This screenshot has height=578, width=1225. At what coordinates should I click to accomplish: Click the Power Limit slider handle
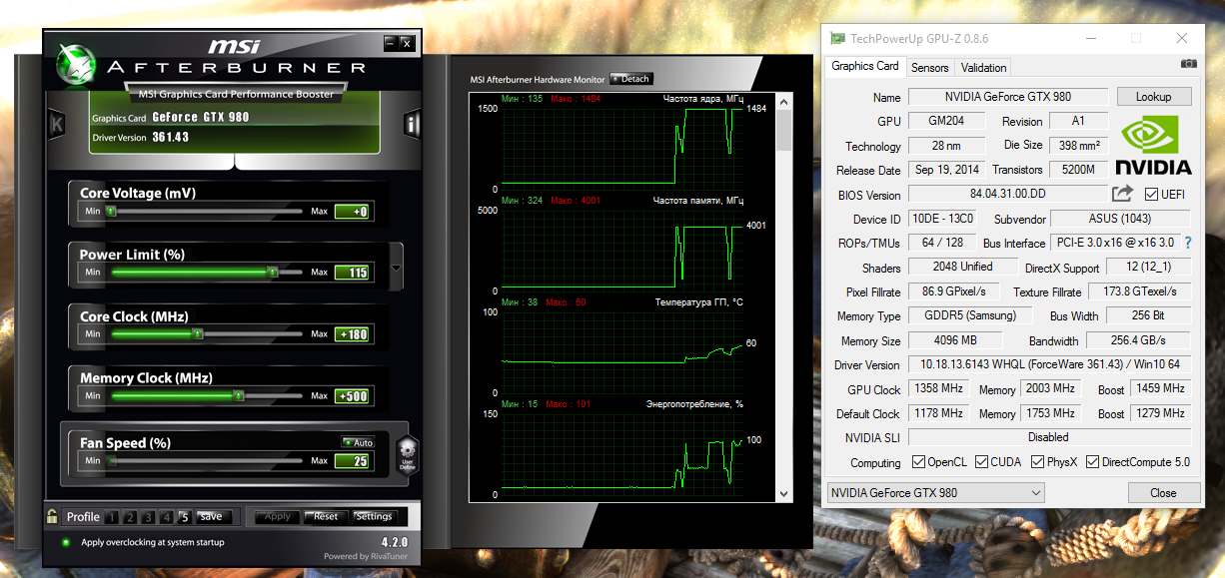(x=272, y=272)
